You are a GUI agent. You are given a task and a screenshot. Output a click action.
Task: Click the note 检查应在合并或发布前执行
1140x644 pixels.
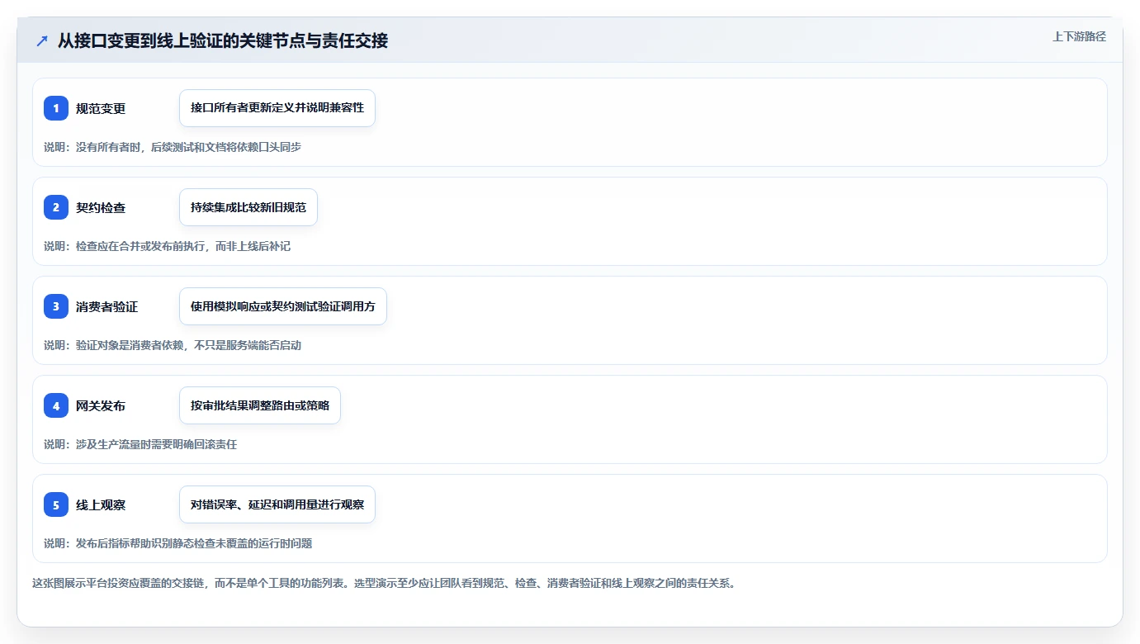click(167, 246)
